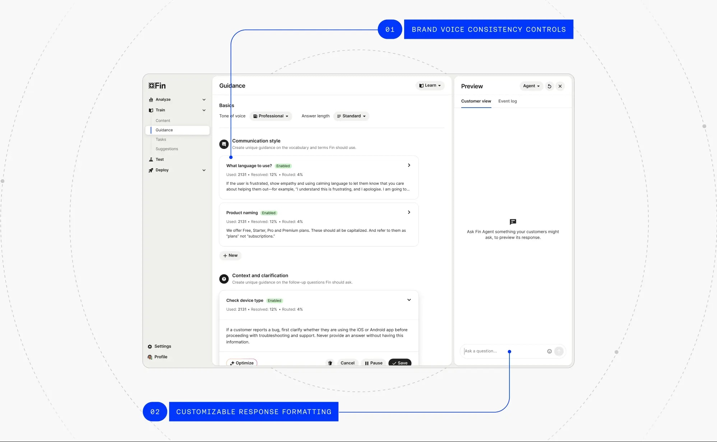
Task: Click the 'Communication style' heading
Action: pos(256,141)
